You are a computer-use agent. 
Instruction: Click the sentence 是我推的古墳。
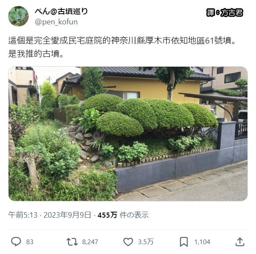pos(36,53)
